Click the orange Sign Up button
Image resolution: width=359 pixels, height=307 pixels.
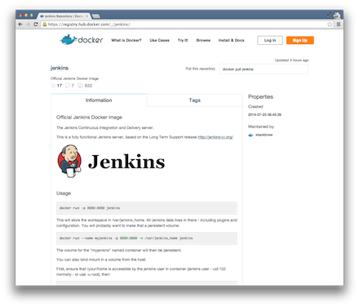point(300,40)
